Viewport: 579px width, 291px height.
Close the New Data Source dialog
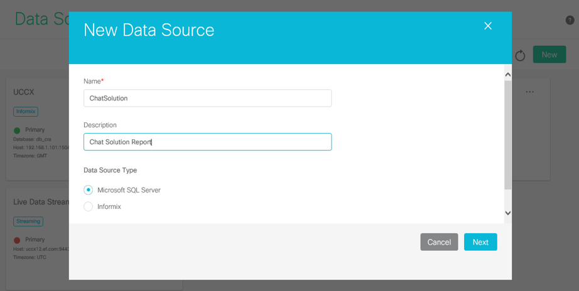click(x=487, y=26)
